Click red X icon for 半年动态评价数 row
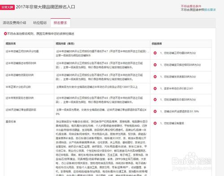 (155, 89)
